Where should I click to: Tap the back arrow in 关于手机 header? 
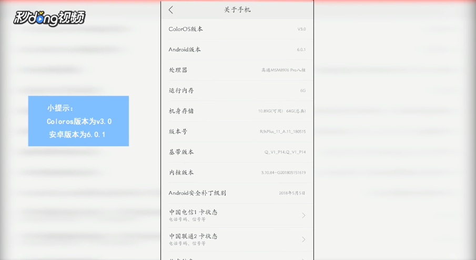[171, 9]
